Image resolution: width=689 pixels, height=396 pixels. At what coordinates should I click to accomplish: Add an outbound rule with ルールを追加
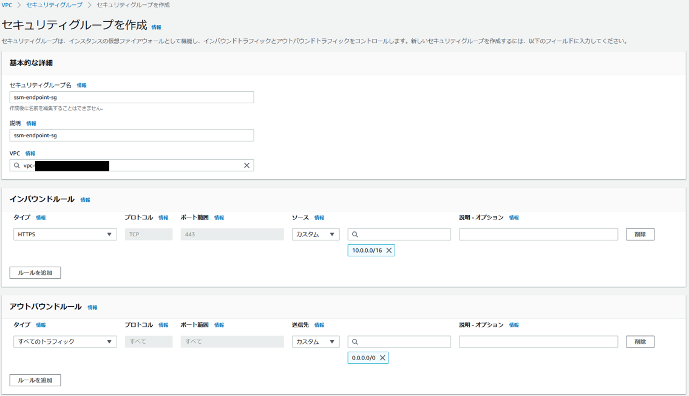click(35, 380)
